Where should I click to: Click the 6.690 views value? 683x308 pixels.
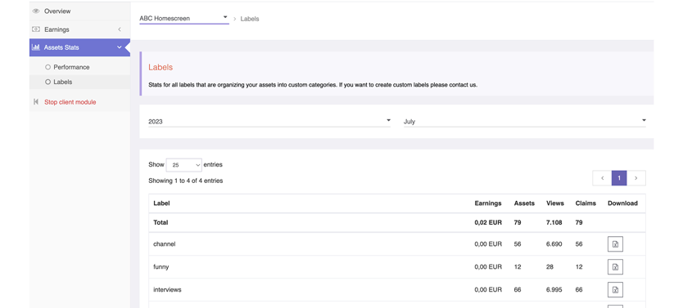554,244
